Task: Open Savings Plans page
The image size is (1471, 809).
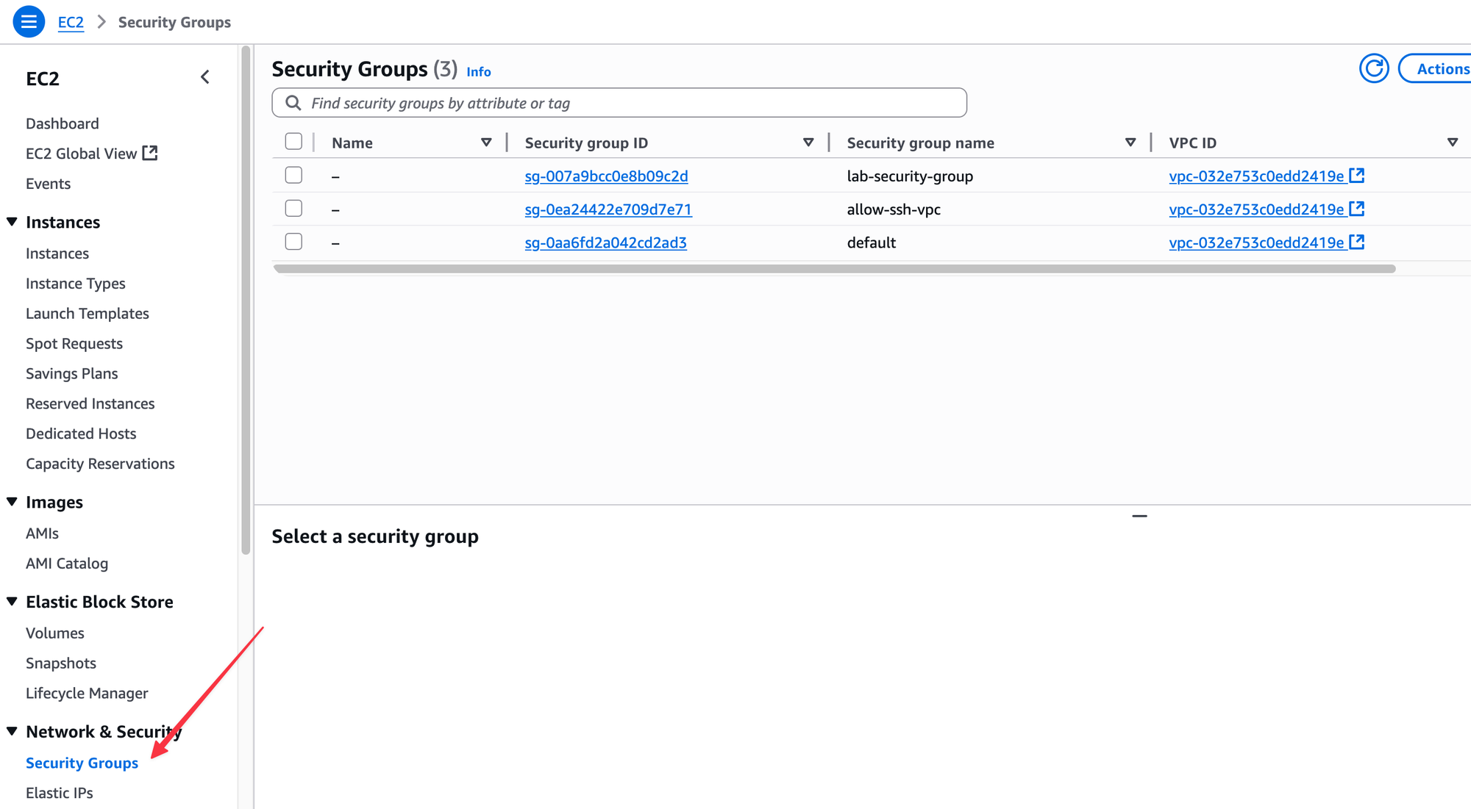Action: [72, 374]
